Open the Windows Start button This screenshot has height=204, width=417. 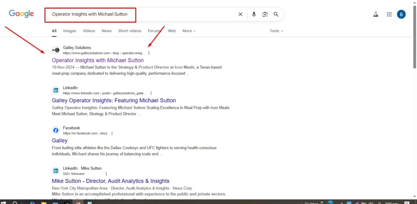4,203
